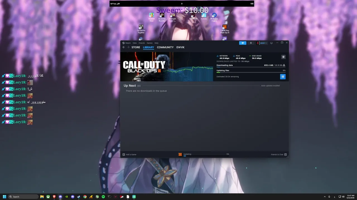The height and width of the screenshot is (200, 357).
Task: Click the download icon beside 10.9 GB
Action: 284,65
